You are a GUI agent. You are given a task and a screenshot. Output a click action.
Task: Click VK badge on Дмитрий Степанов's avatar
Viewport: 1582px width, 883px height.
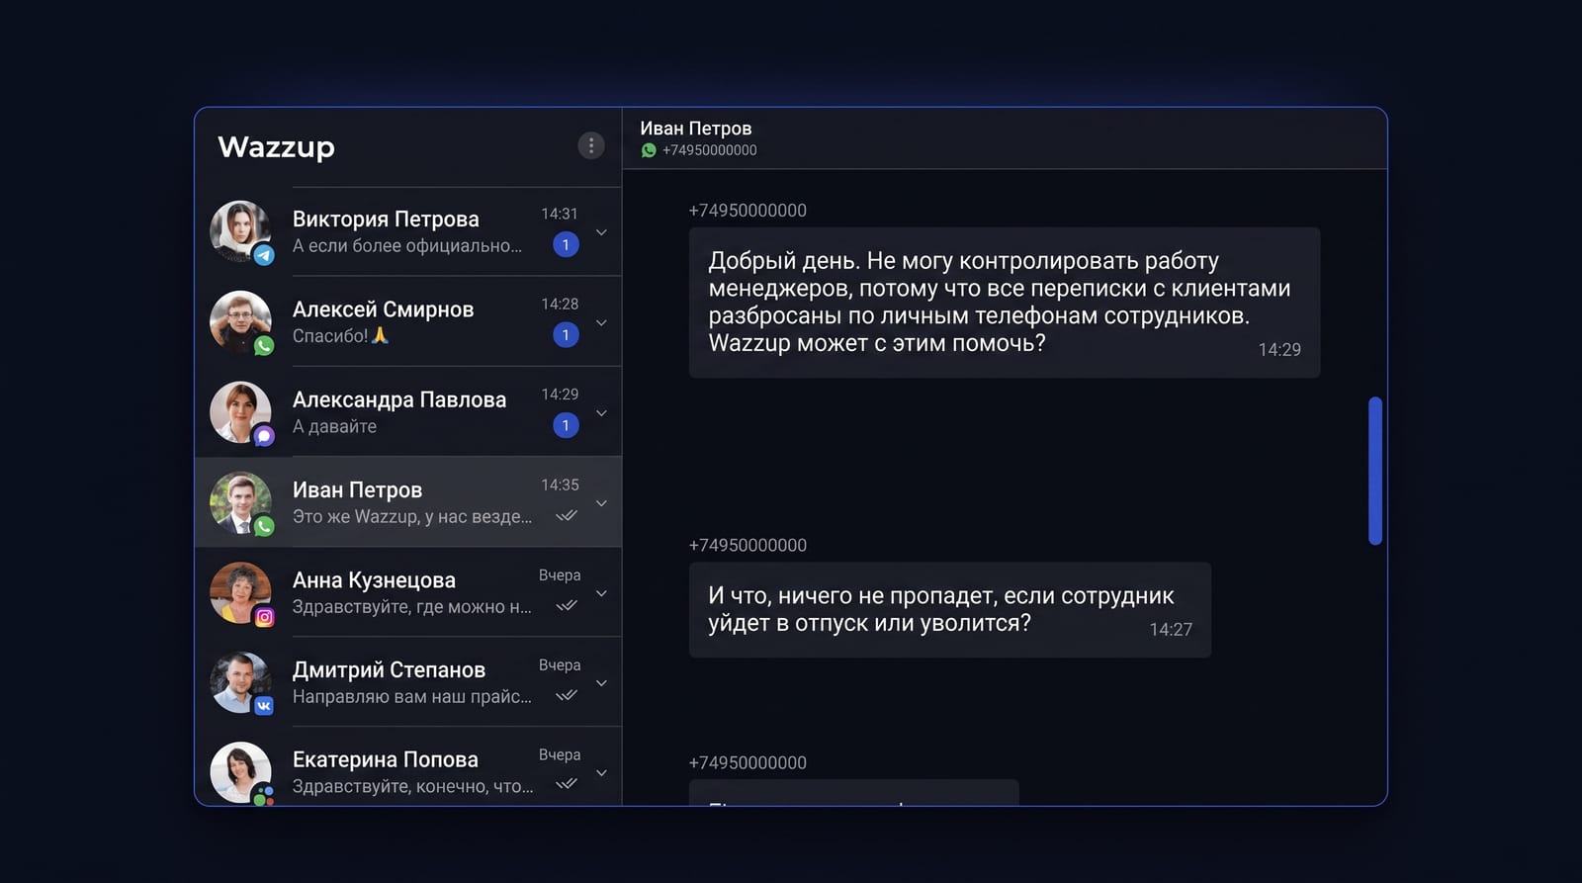pyautogui.click(x=264, y=706)
